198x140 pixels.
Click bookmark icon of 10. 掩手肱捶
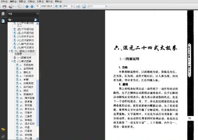point(17,98)
